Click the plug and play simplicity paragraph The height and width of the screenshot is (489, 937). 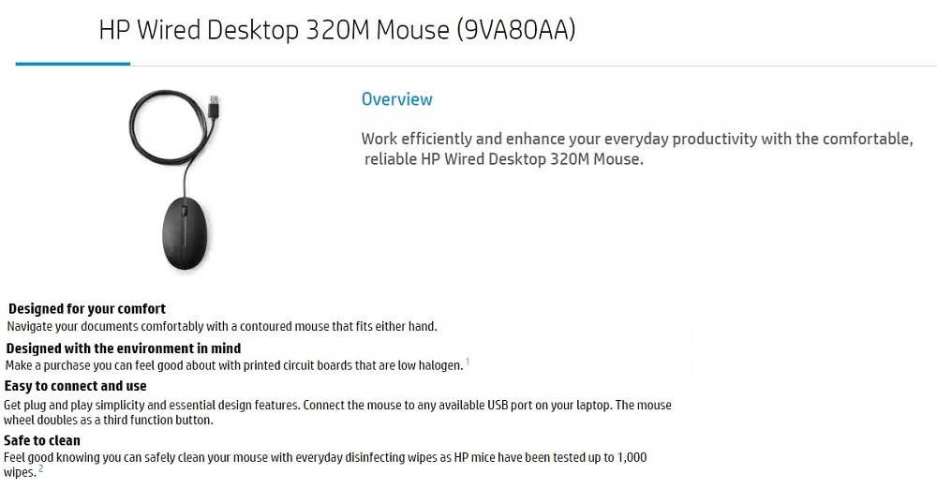(x=337, y=412)
